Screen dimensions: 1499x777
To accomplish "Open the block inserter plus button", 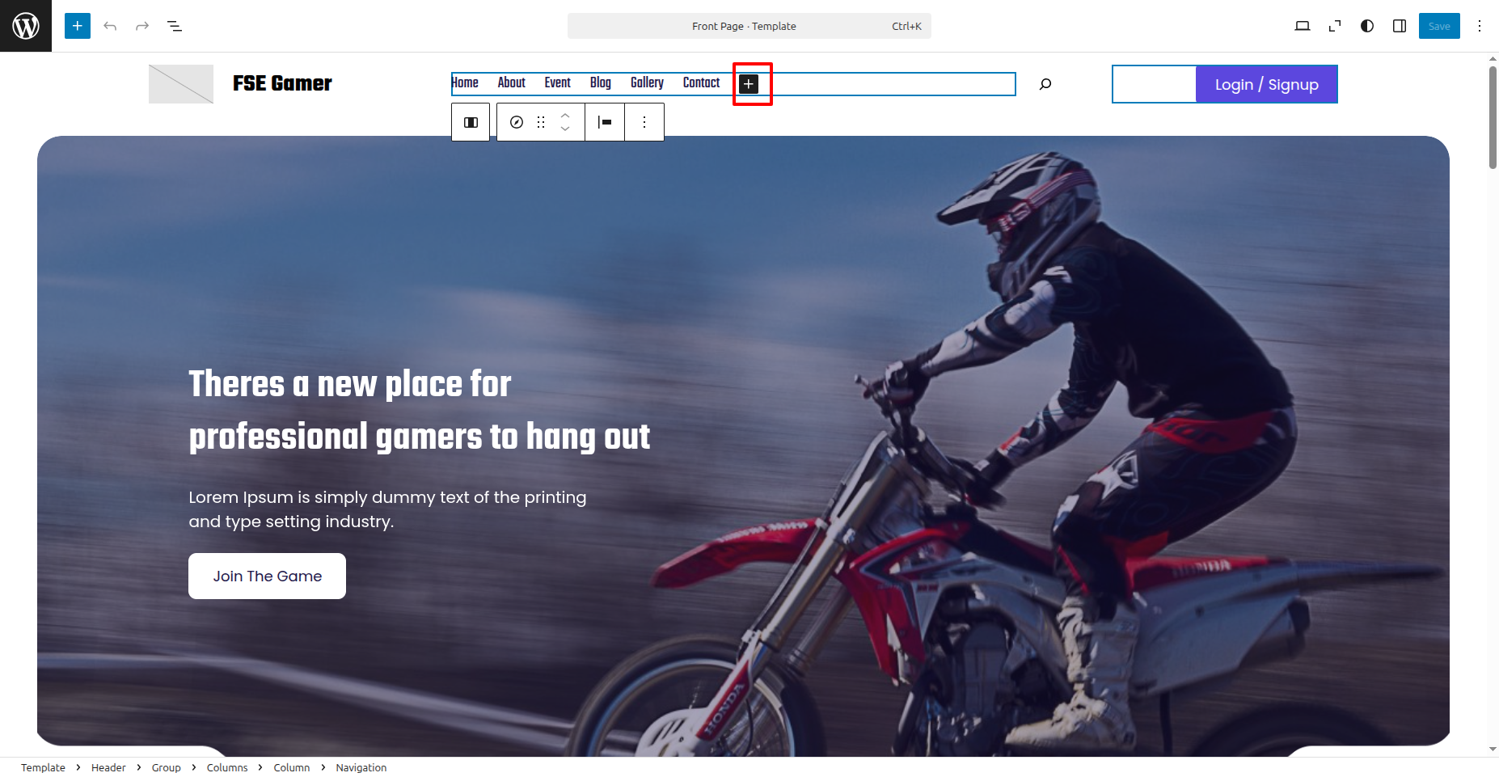I will 78,26.
